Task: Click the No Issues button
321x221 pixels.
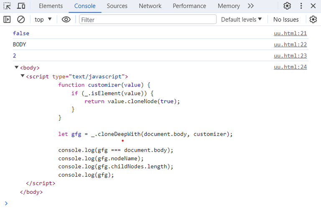Action: tap(286, 20)
